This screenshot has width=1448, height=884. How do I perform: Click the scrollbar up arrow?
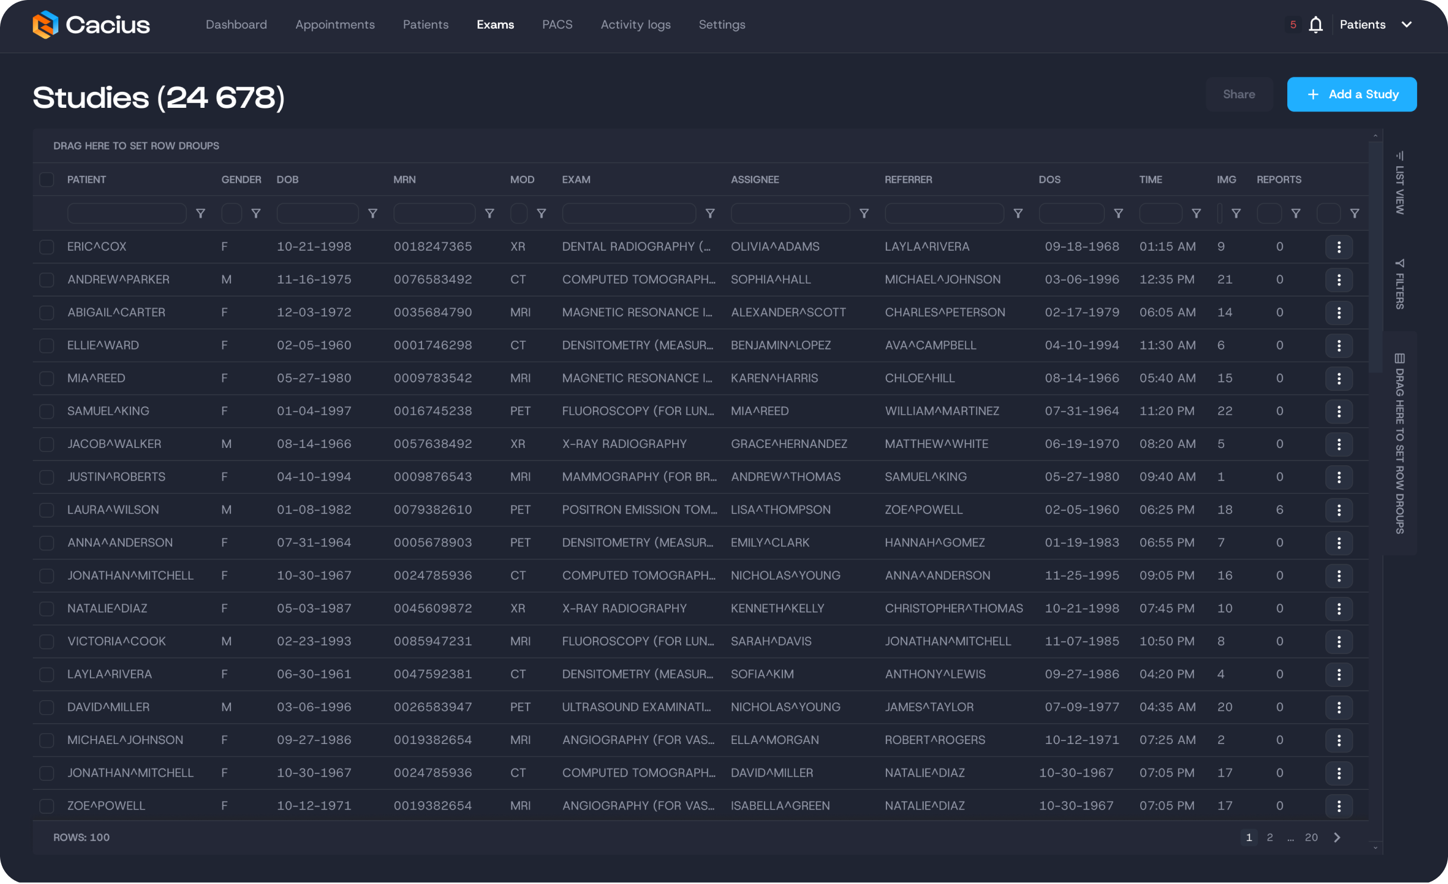tap(1375, 136)
